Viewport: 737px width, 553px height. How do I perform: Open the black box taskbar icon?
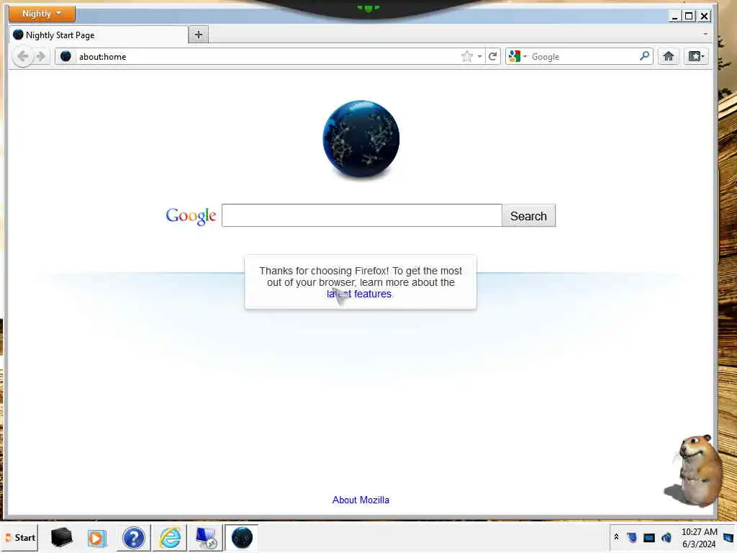pyautogui.click(x=62, y=537)
